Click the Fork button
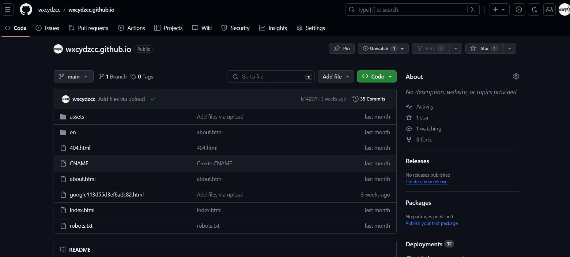This screenshot has height=257, width=570. coord(430,48)
